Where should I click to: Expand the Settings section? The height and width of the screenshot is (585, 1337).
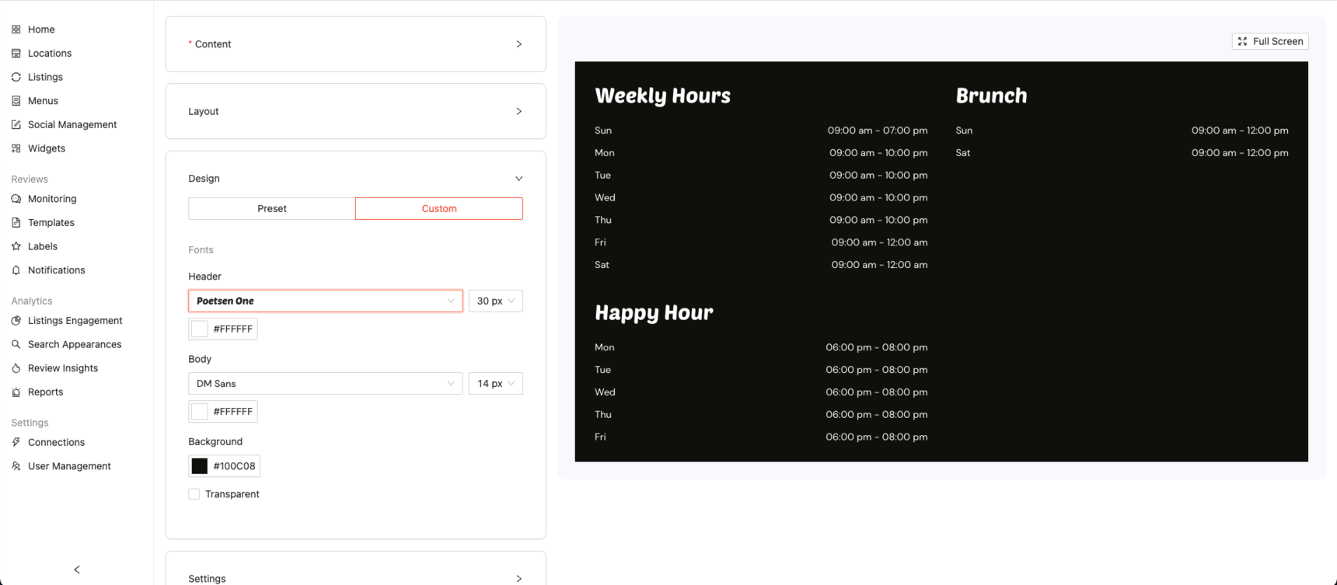pyautogui.click(x=356, y=578)
